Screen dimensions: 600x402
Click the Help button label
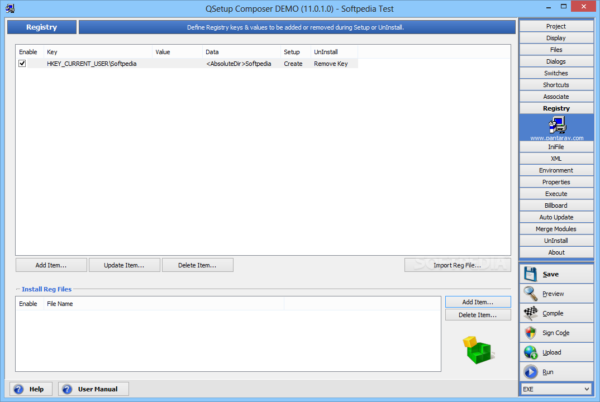point(36,389)
